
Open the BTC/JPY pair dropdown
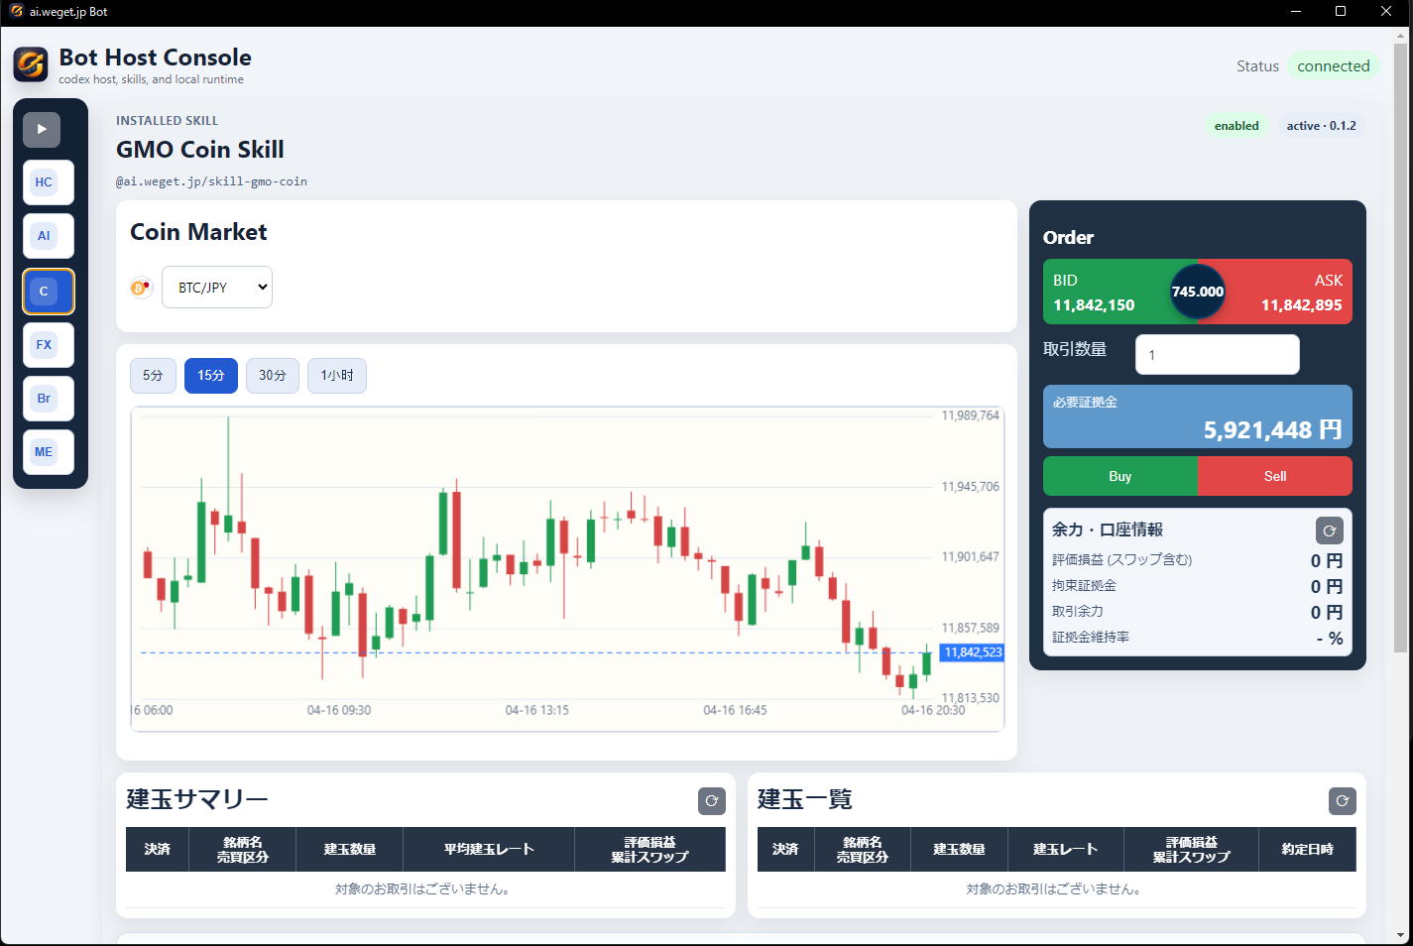(x=217, y=288)
